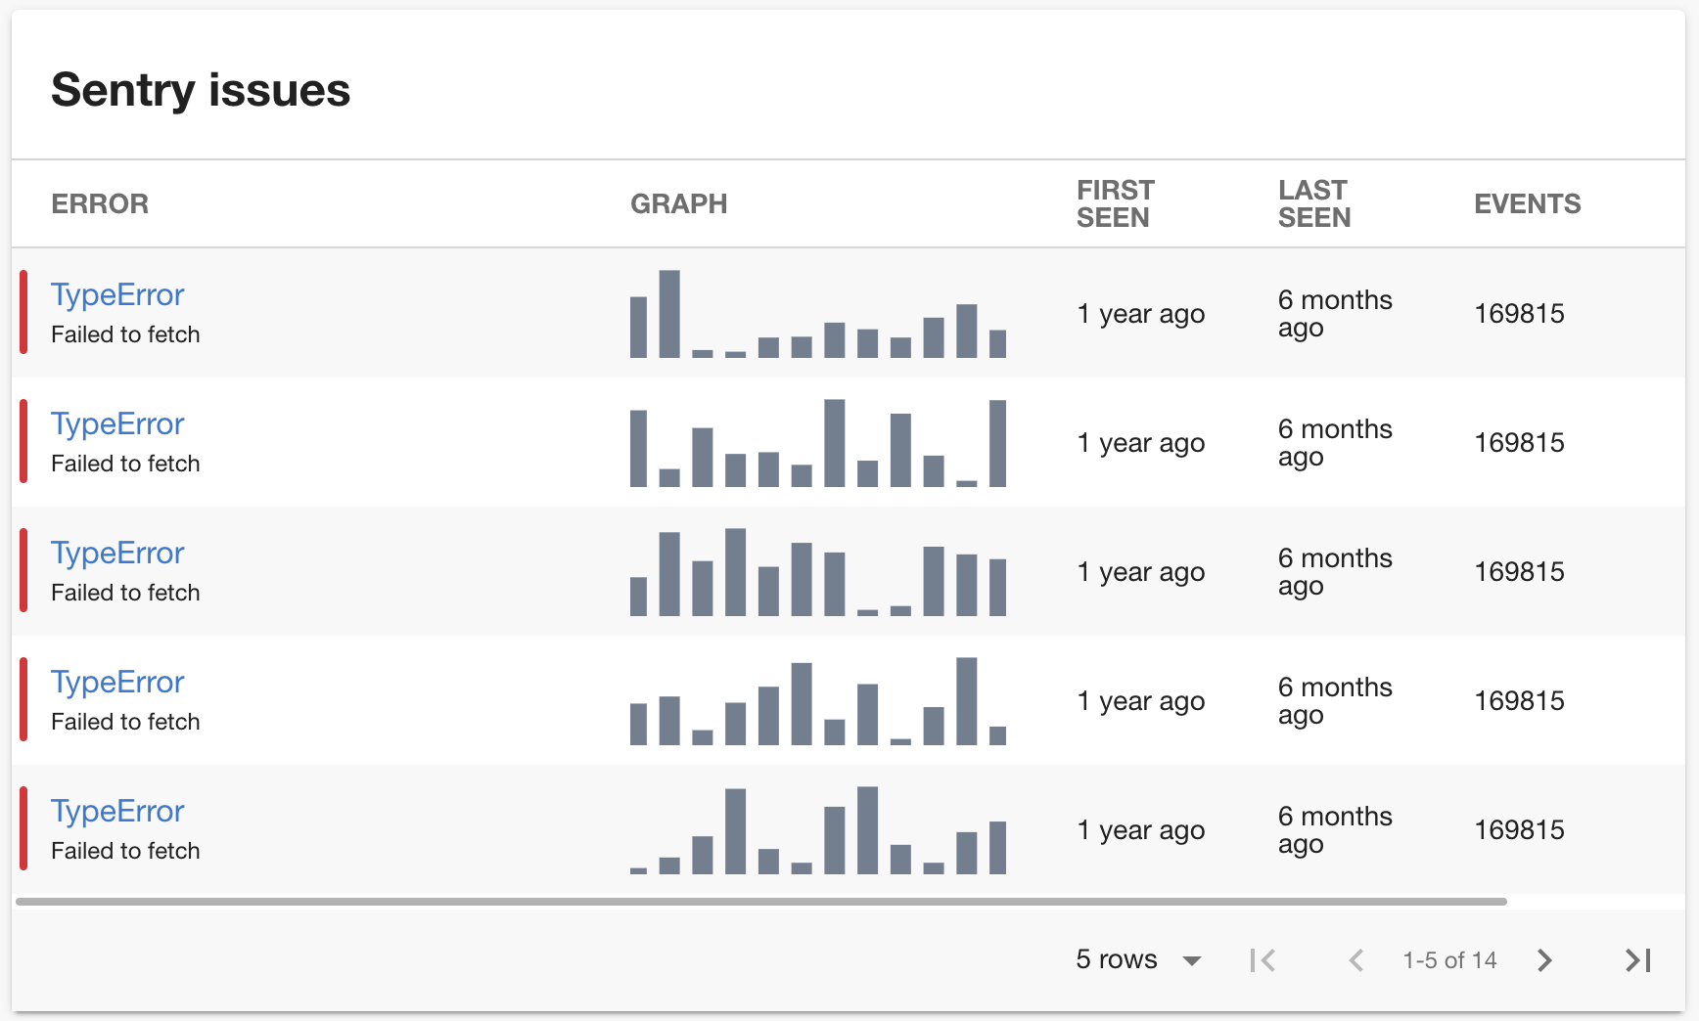Click the 'Sentry issues' heading

[201, 90]
